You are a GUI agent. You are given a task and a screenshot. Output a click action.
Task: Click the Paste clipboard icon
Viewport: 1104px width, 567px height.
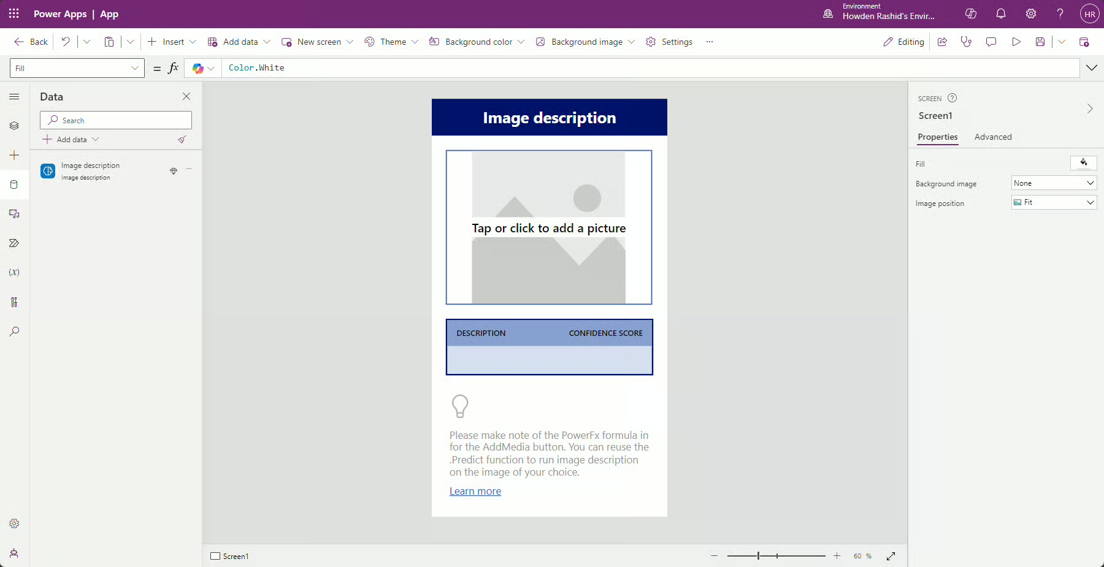[x=109, y=42]
